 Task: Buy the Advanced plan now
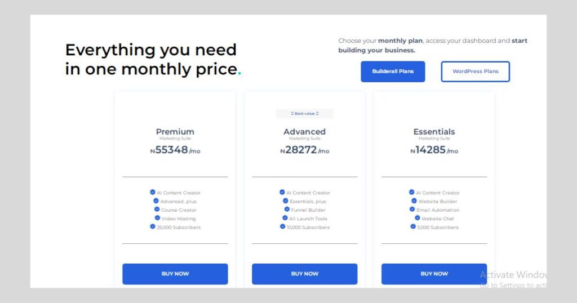[304, 274]
